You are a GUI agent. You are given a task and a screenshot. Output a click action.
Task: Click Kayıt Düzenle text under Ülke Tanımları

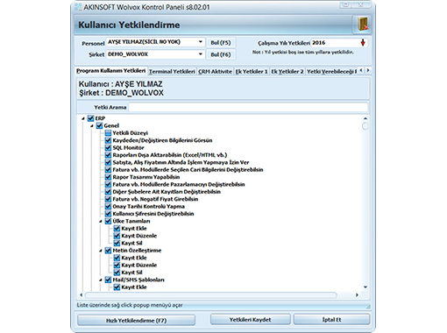(139, 236)
